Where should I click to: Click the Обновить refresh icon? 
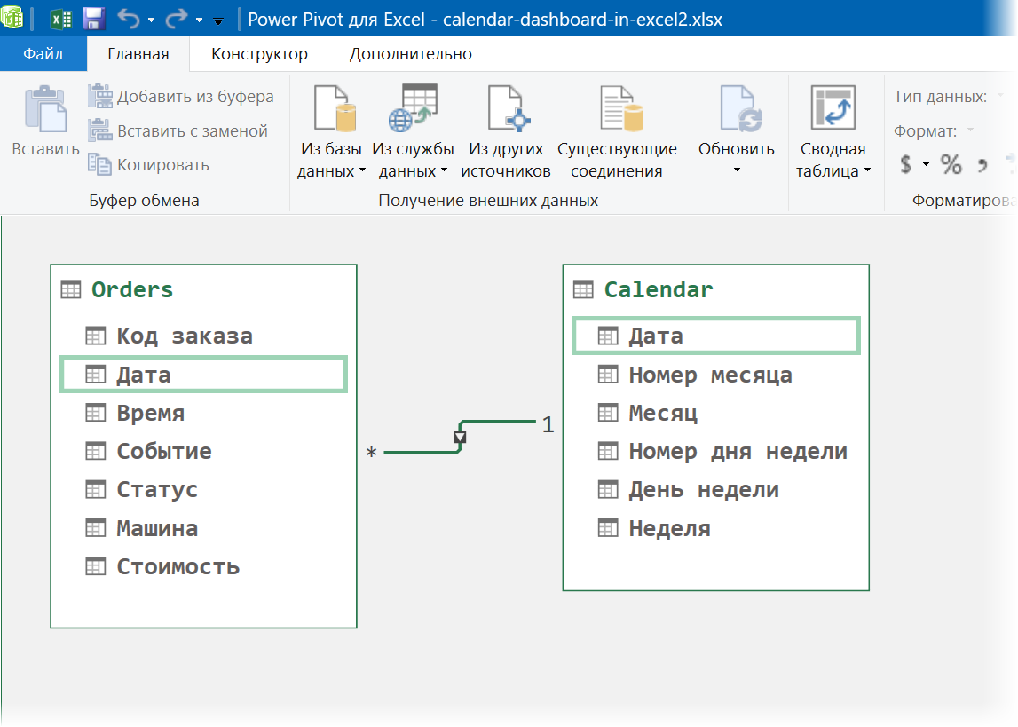click(737, 110)
